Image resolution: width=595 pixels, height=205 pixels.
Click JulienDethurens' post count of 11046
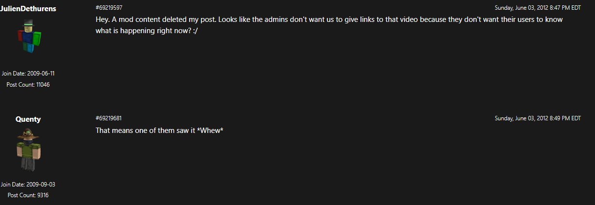pyautogui.click(x=28, y=85)
